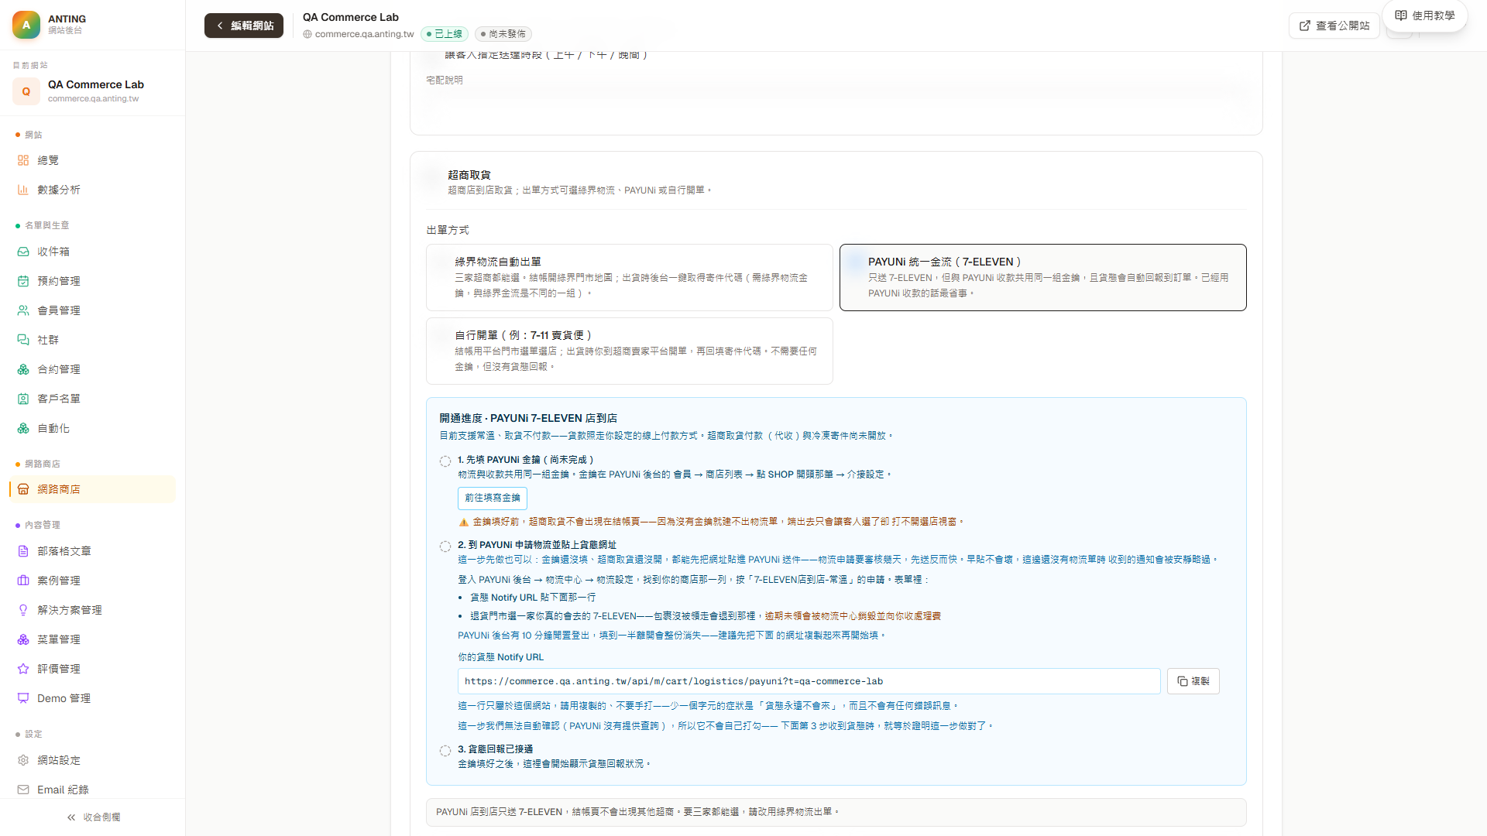Click the 已上線 status badge
The image size is (1487, 836).
coord(445,34)
